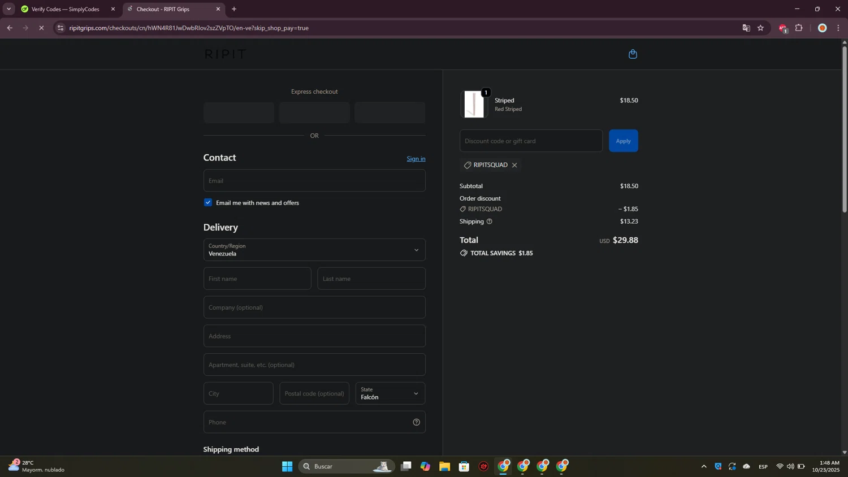Go back to previous page

coord(10,28)
